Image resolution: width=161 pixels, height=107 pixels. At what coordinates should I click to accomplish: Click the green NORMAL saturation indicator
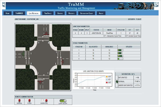(117, 82)
